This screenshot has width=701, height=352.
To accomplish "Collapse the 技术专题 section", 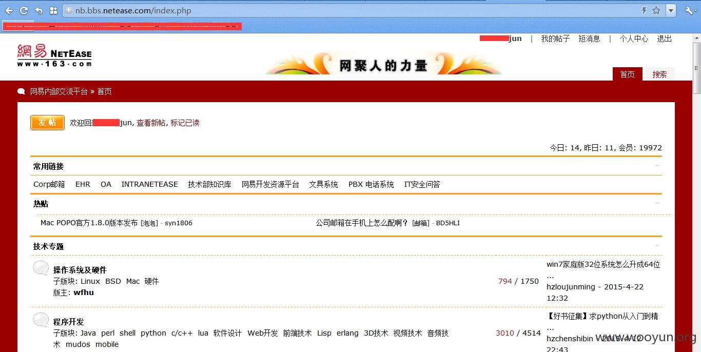I will tap(657, 246).
